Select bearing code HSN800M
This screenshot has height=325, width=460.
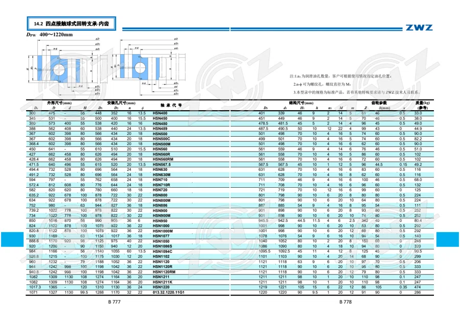(162, 201)
